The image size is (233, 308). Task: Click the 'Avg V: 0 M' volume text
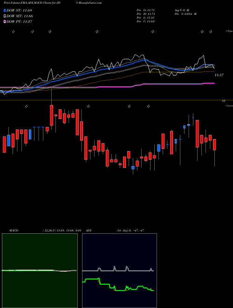(183, 10)
